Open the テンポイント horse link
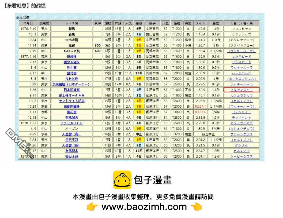283x218 pixels. (242, 118)
